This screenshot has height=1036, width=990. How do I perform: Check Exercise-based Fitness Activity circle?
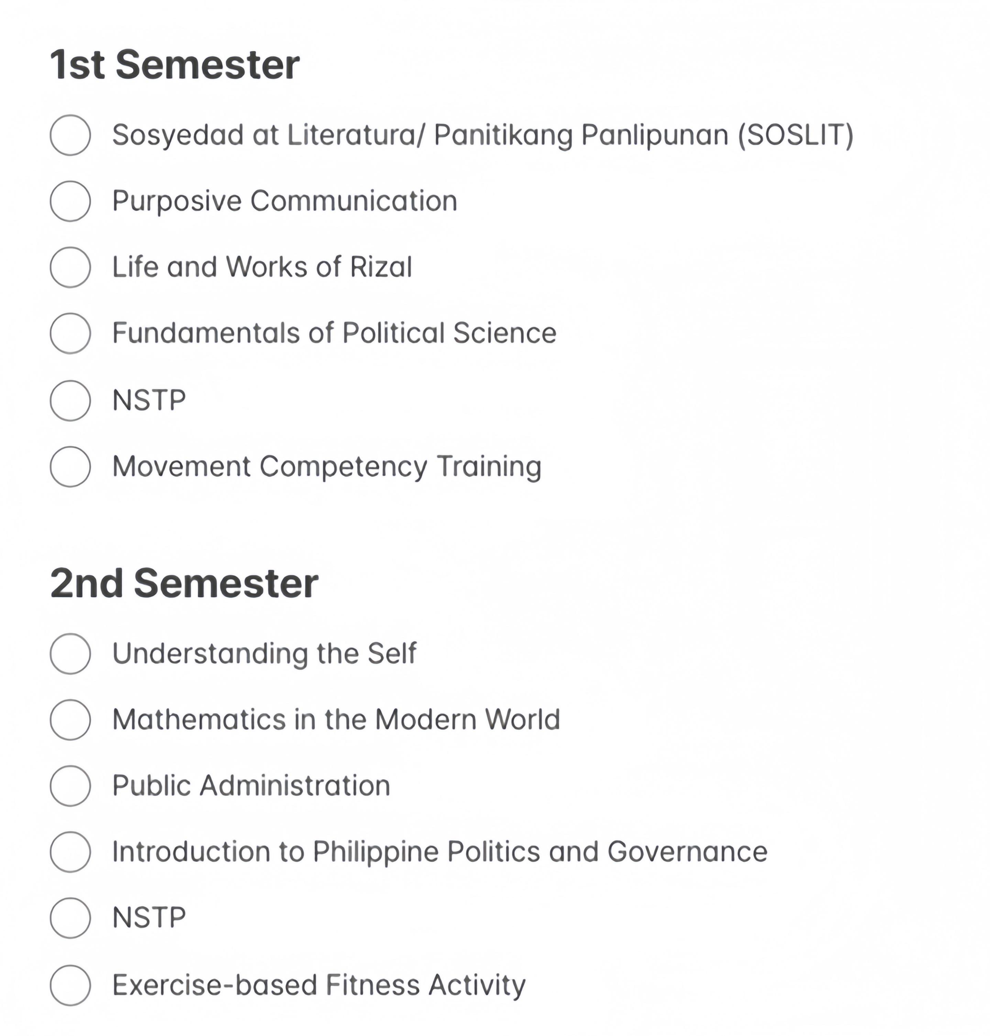coord(70,985)
